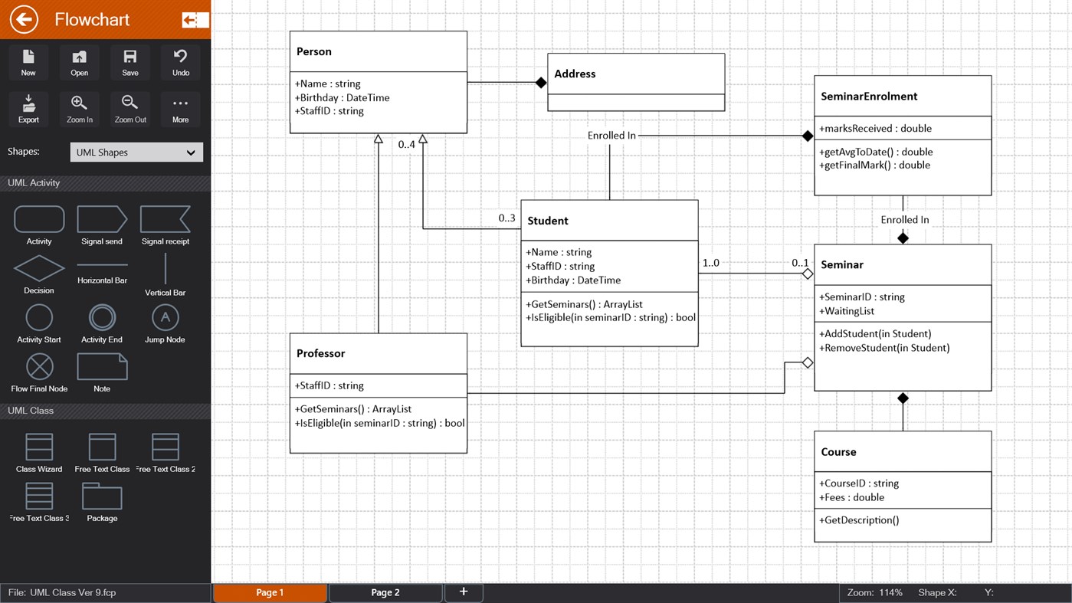The width and height of the screenshot is (1072, 603).
Task: Select the Page 1 tab
Action: [x=270, y=592]
